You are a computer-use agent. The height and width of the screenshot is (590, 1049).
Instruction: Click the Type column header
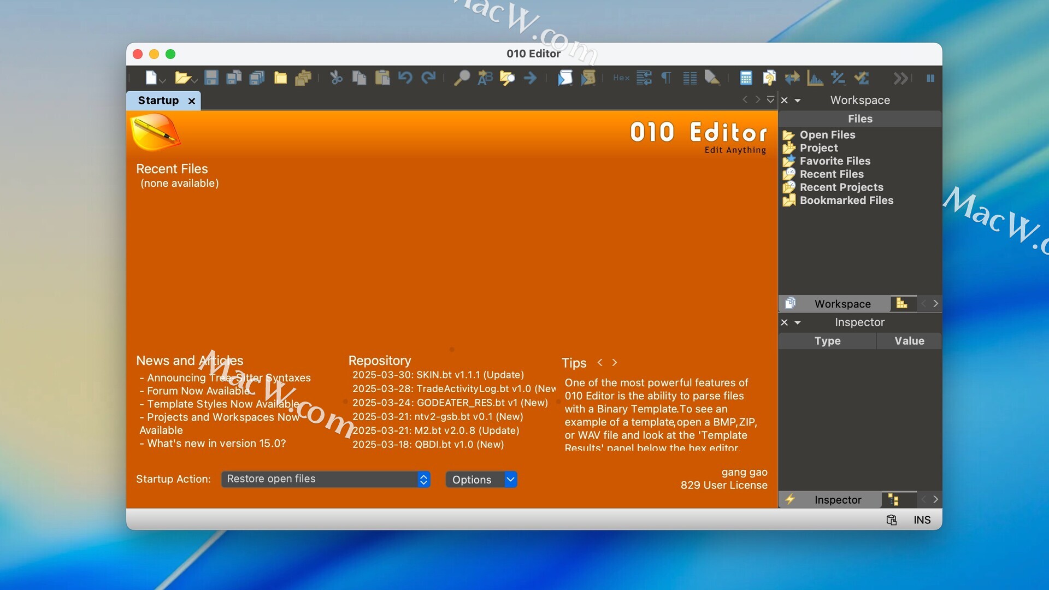827,341
